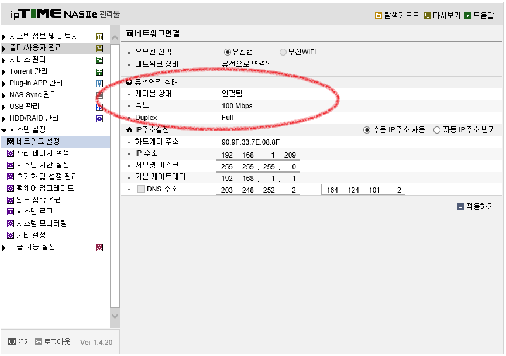This screenshot has width=506, height=356.
Task: Click 로그아웃 text link
Action: 57,342
